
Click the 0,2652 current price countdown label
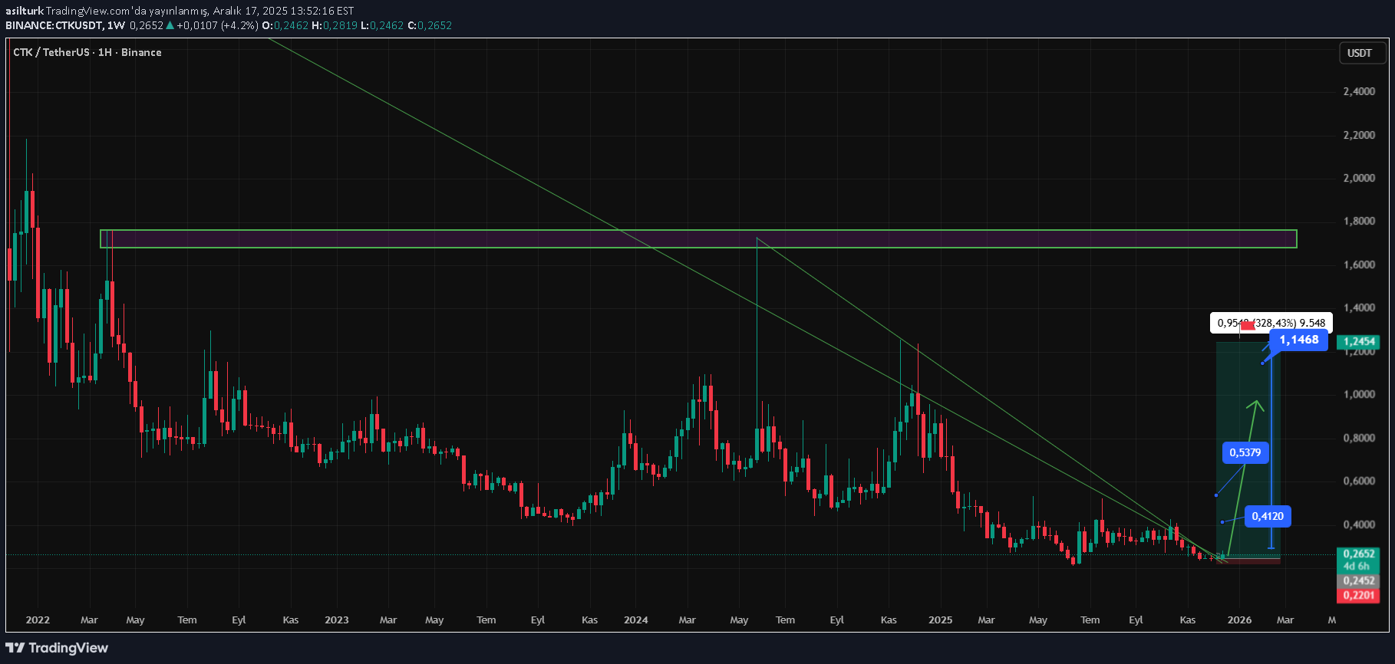1358,559
